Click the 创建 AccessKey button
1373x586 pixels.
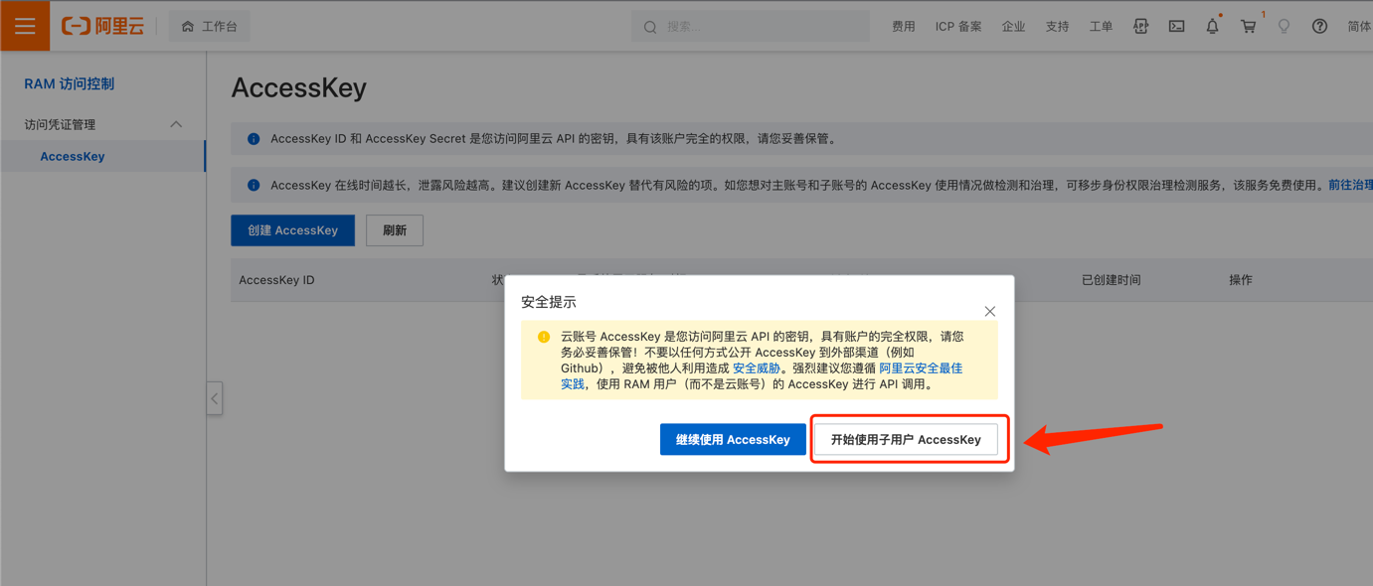pos(293,230)
